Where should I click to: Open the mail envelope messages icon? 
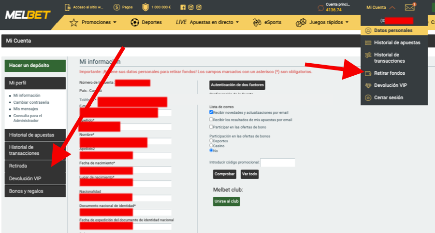[410, 7]
